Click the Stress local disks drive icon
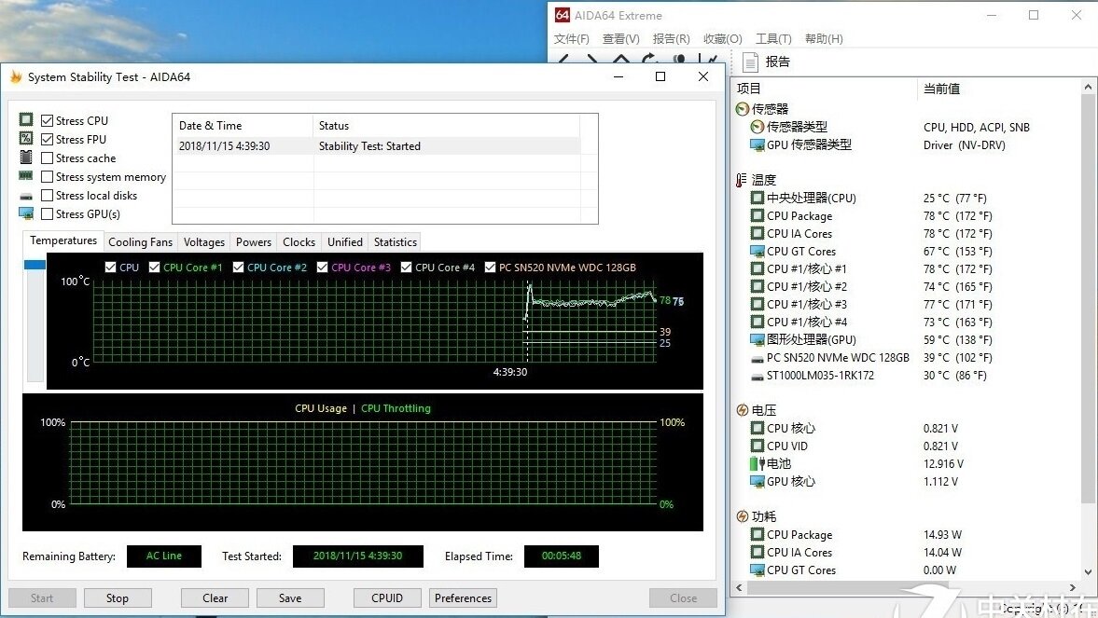This screenshot has height=618, width=1098. coord(26,196)
